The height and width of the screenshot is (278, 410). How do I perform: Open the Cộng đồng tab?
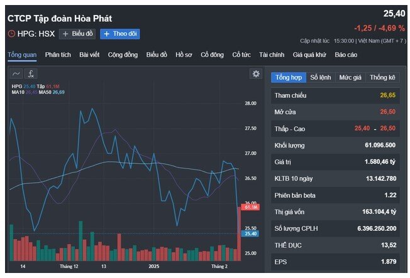tap(123, 55)
